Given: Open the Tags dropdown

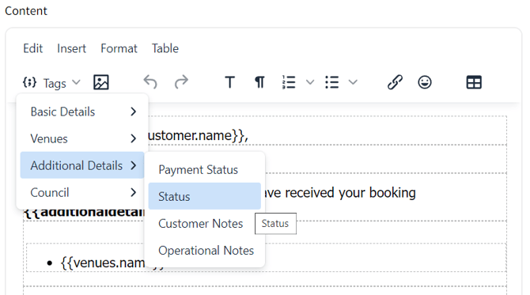Looking at the screenshot, I should tap(51, 83).
